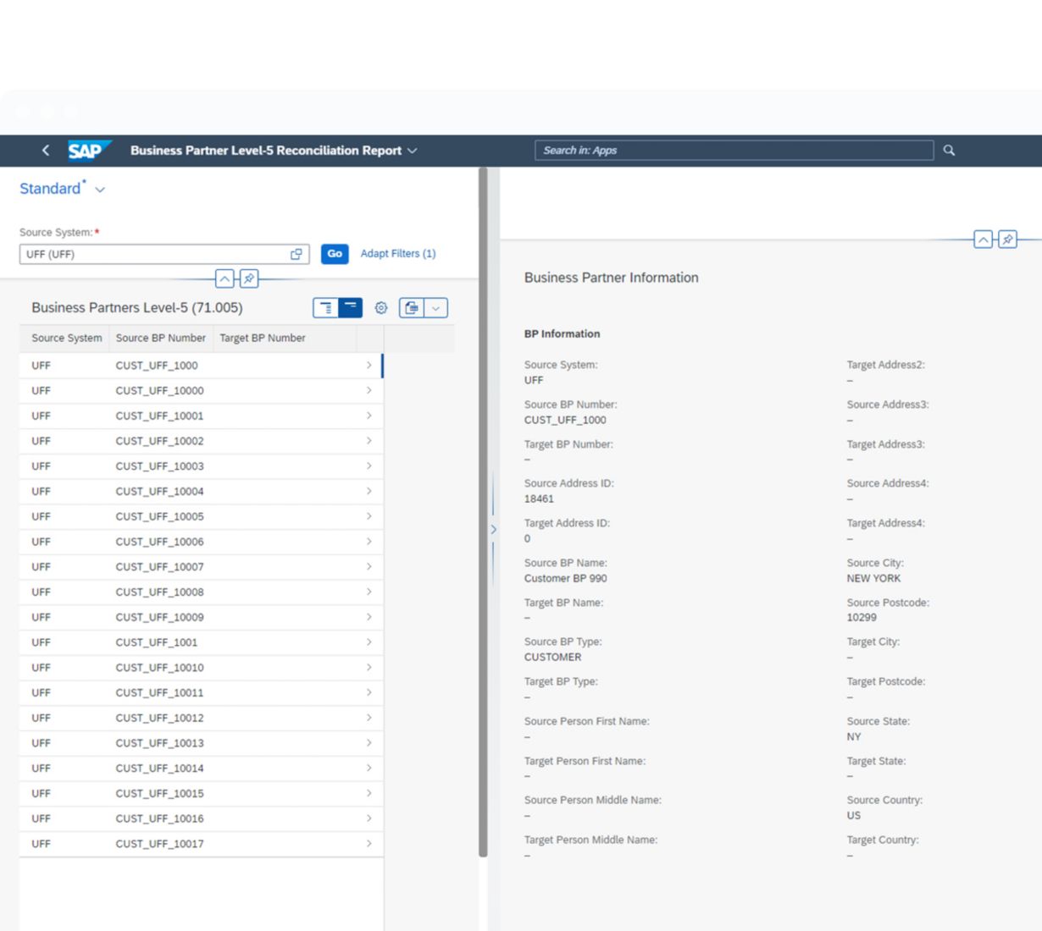This screenshot has height=931, width=1042.
Task: Open the Standard view variant dropdown
Action: point(100,190)
